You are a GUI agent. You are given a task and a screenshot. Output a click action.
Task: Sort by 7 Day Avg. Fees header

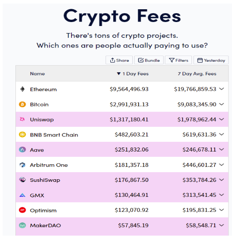pyautogui.click(x=197, y=74)
